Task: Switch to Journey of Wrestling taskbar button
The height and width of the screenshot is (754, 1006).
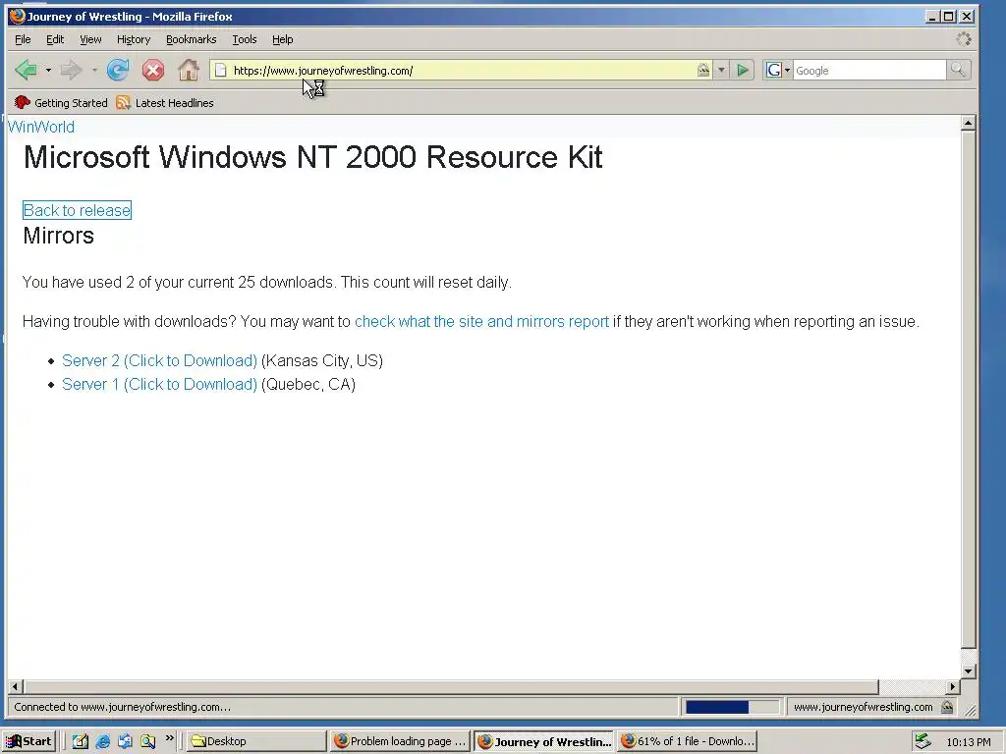Action: tap(544, 741)
